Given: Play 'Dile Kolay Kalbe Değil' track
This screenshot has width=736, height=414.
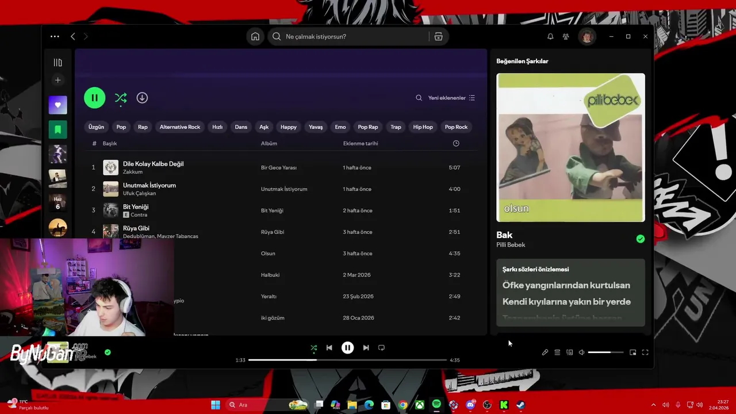Looking at the screenshot, I should (153, 164).
